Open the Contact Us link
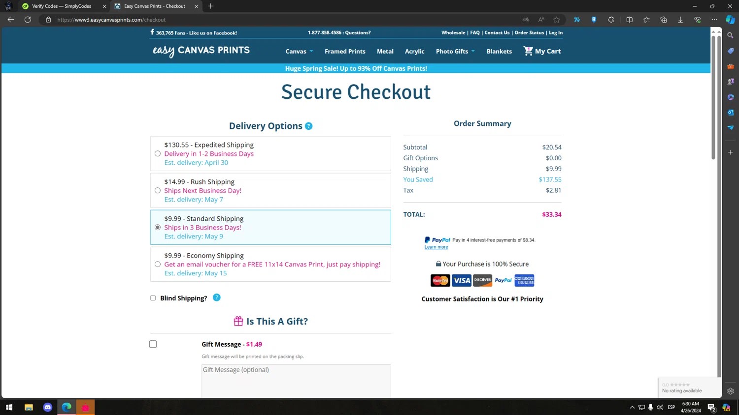This screenshot has width=739, height=415. pyautogui.click(x=497, y=32)
